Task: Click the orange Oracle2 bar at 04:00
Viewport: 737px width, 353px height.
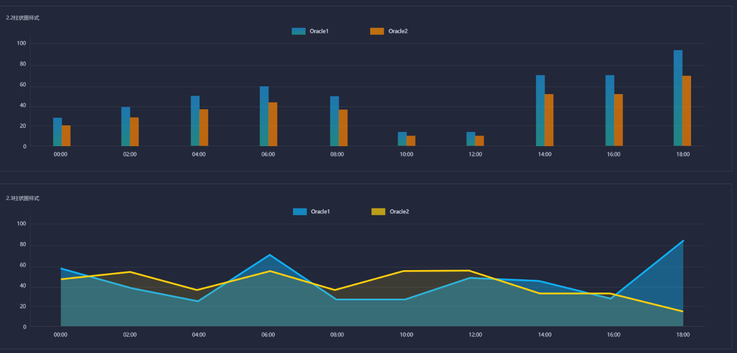Action: (204, 128)
